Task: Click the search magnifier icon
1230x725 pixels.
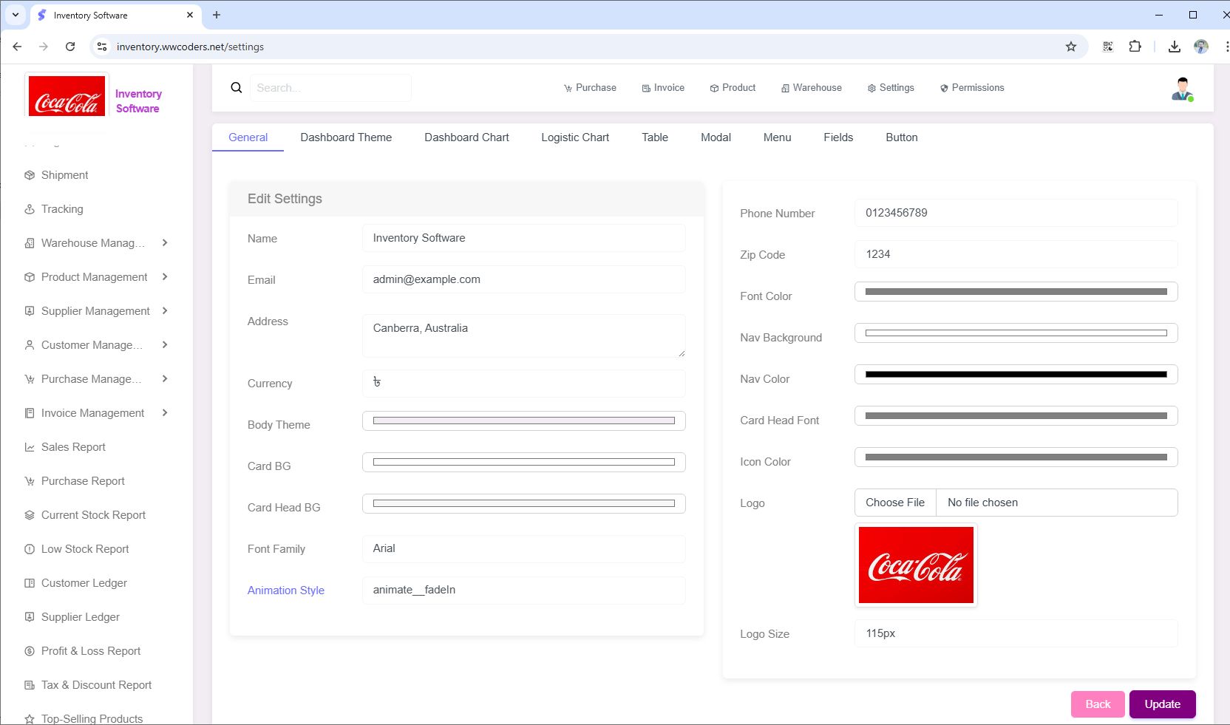Action: click(237, 88)
